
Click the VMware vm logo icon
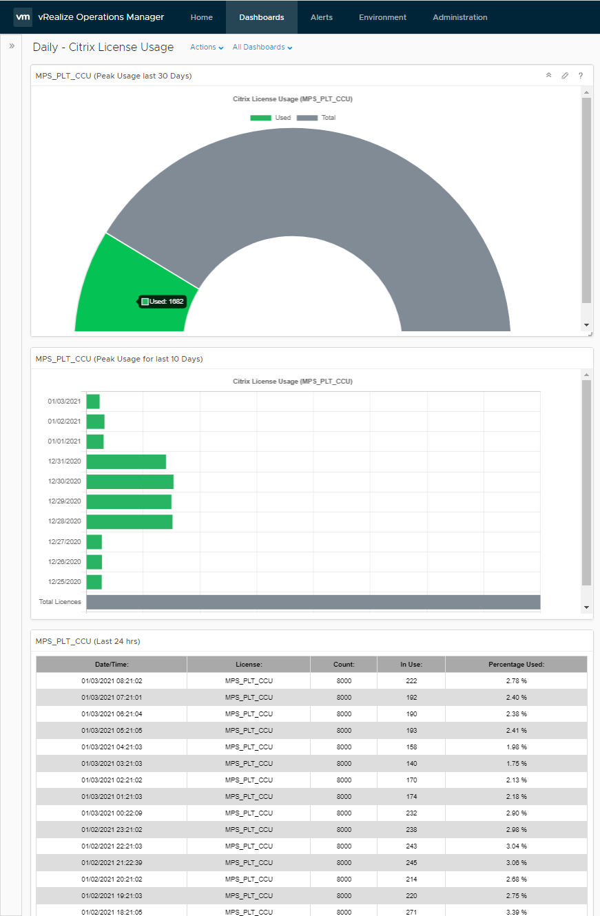tap(23, 17)
